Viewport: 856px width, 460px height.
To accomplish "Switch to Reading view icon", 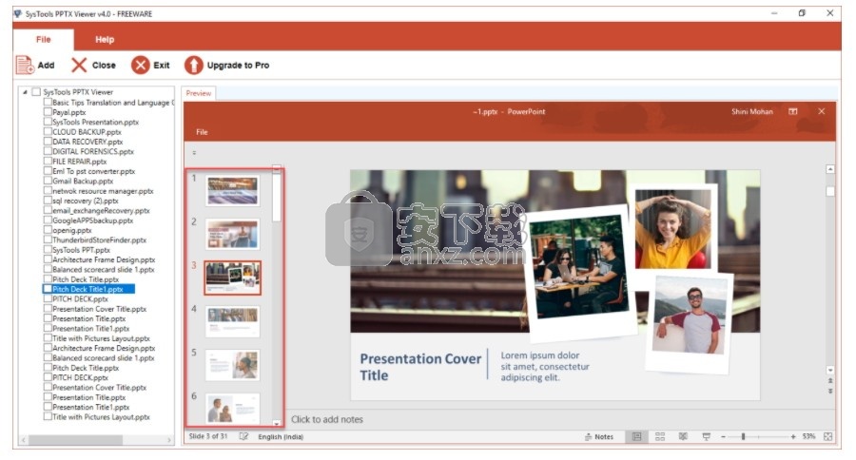I will pos(683,436).
